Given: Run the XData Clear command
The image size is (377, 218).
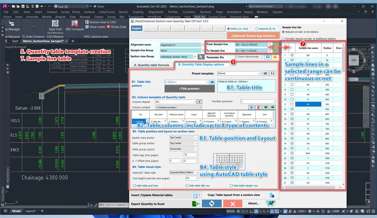Looking at the screenshot, I should (x=117, y=27).
